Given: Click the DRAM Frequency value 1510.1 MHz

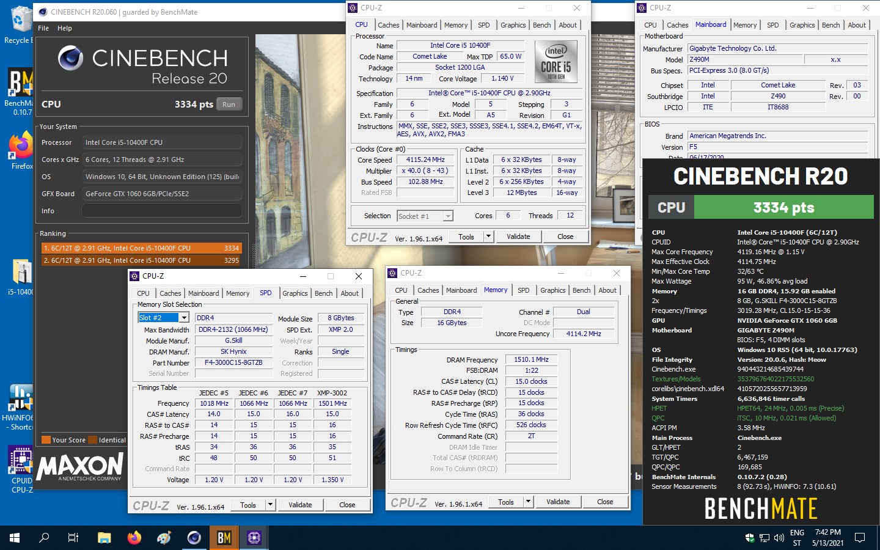Looking at the screenshot, I should [531, 359].
